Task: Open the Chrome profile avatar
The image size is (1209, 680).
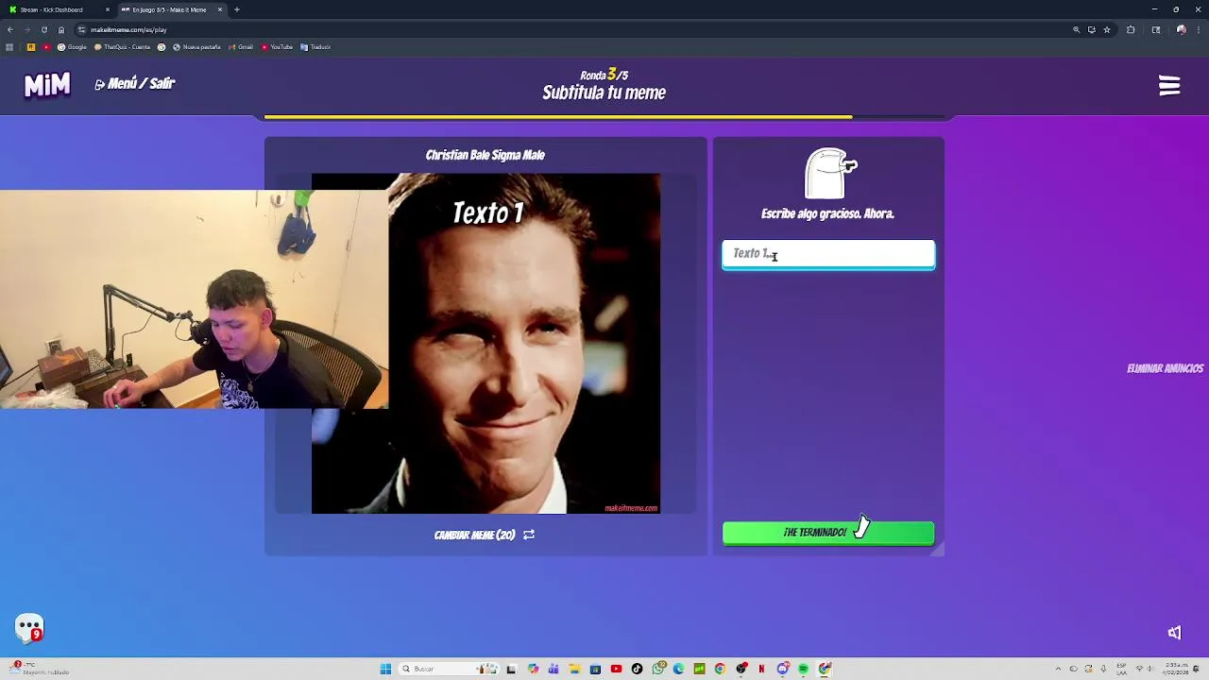Action: pyautogui.click(x=1182, y=29)
